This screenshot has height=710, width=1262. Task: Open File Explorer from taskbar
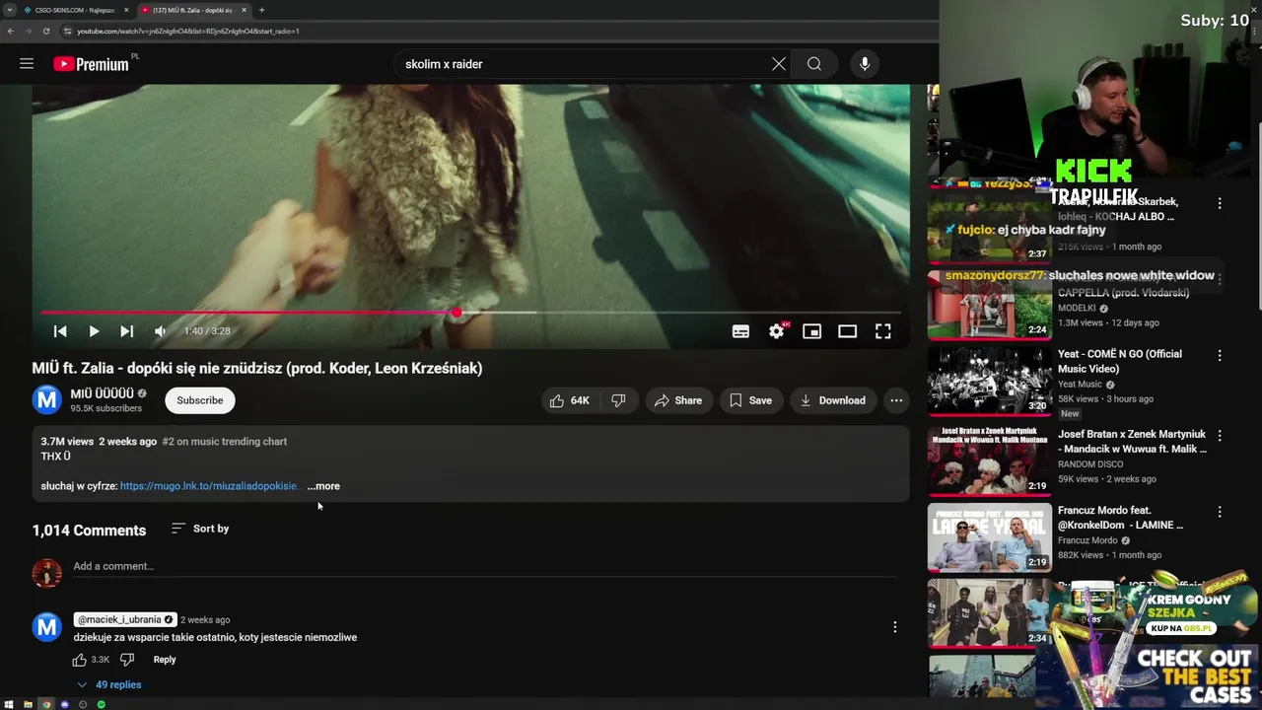tap(28, 704)
